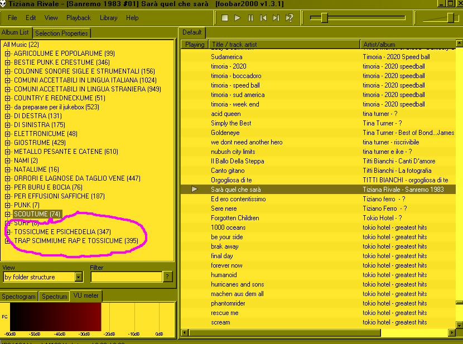This screenshot has width=463, height=344.
Task: Open the File menu
Action: point(12,18)
